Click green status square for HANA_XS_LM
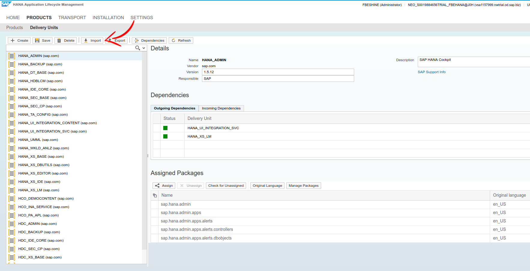Image resolution: width=530 pixels, height=271 pixels. [165, 136]
